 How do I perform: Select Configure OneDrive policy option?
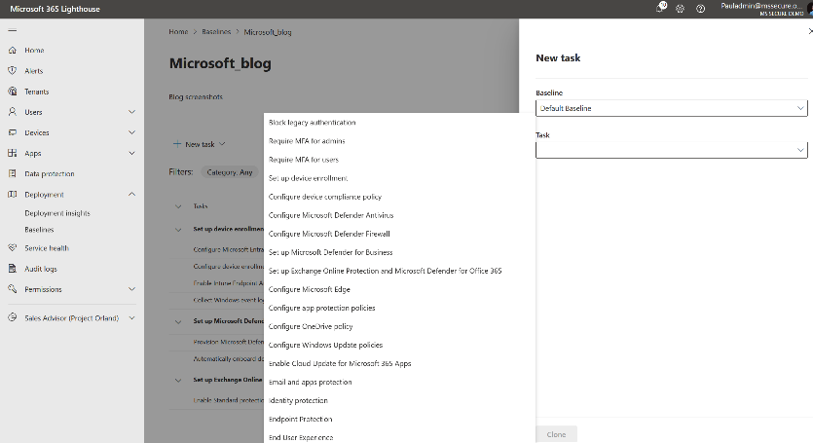pyautogui.click(x=399, y=326)
